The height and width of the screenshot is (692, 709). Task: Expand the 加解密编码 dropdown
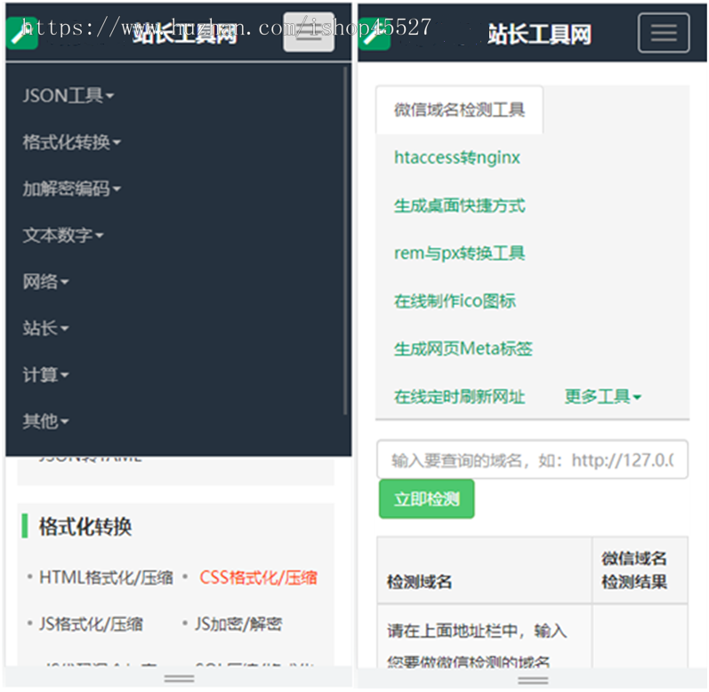pyautogui.click(x=71, y=189)
